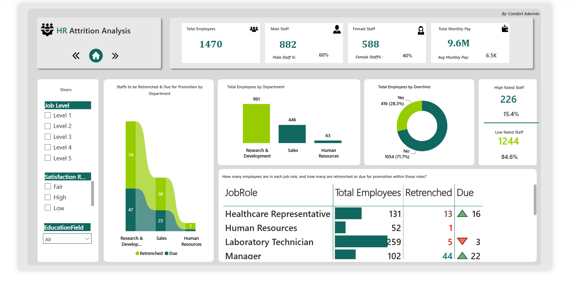
Task: Click the Low Rated percentage 84.6%
Action: click(509, 157)
